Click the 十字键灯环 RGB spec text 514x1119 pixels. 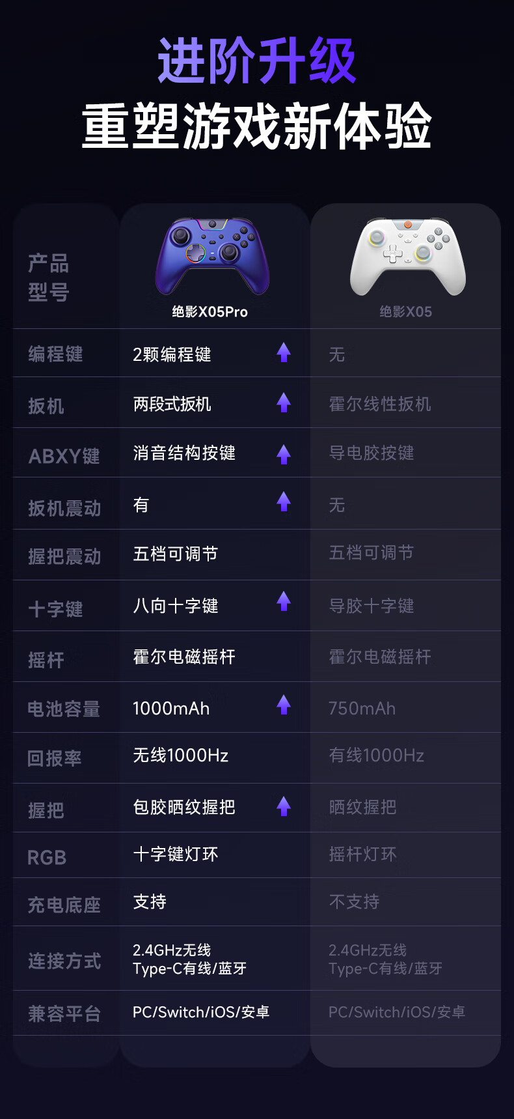176,854
